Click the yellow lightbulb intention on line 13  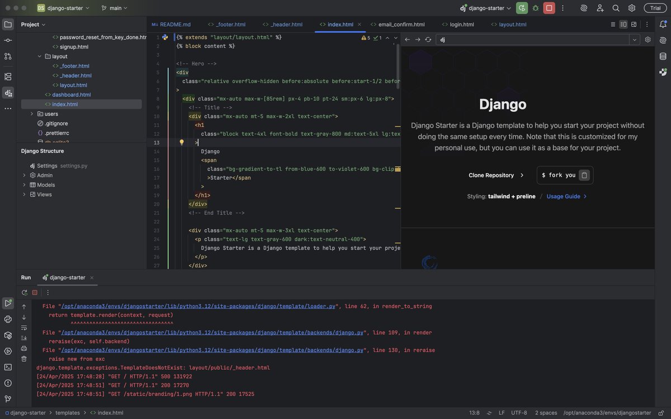(181, 142)
